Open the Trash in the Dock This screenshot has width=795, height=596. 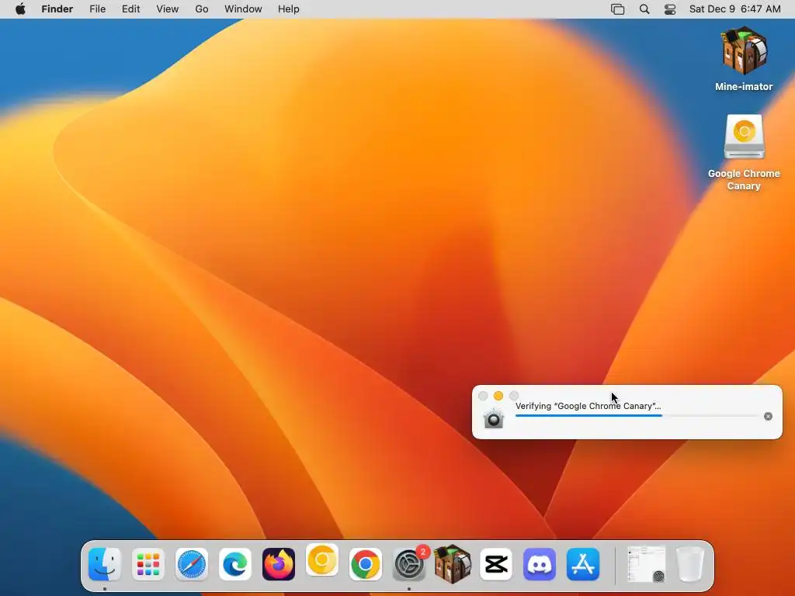(x=690, y=564)
